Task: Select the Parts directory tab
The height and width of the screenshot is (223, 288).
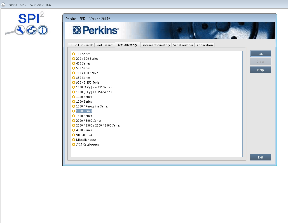Action: tap(127, 45)
